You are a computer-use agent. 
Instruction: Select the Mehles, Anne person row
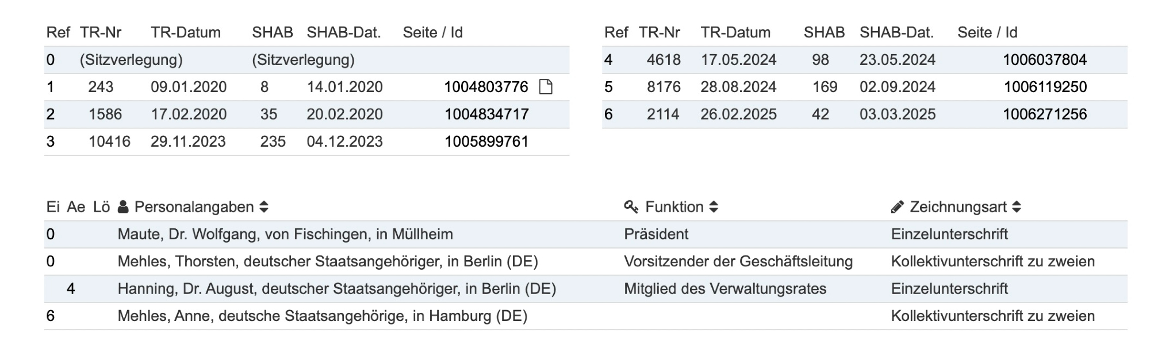tap(323, 316)
